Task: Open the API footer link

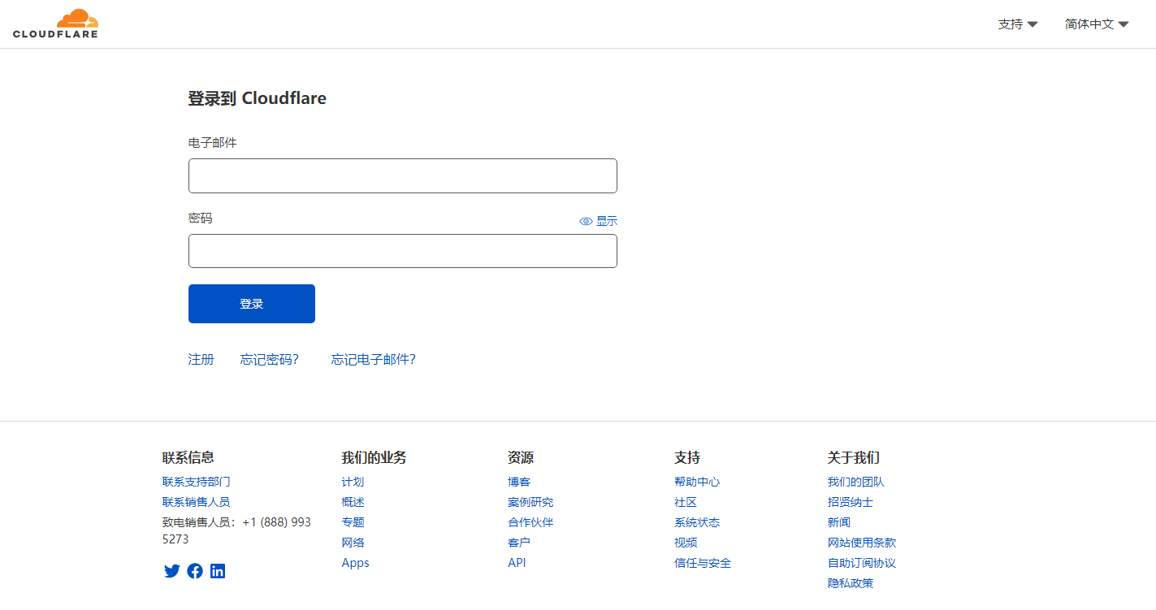Action: coord(517,563)
